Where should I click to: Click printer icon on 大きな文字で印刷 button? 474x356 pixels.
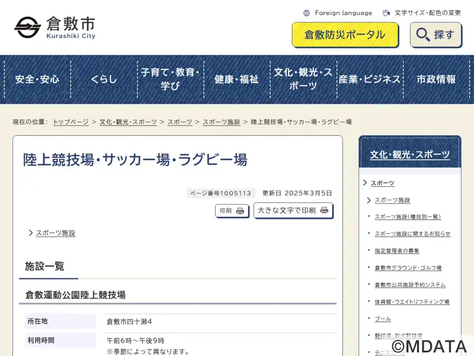click(x=324, y=211)
